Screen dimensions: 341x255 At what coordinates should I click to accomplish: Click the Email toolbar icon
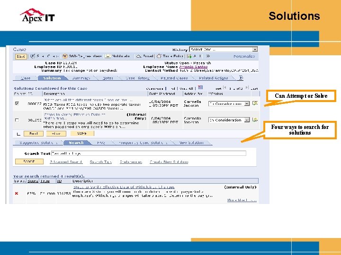[138, 56]
